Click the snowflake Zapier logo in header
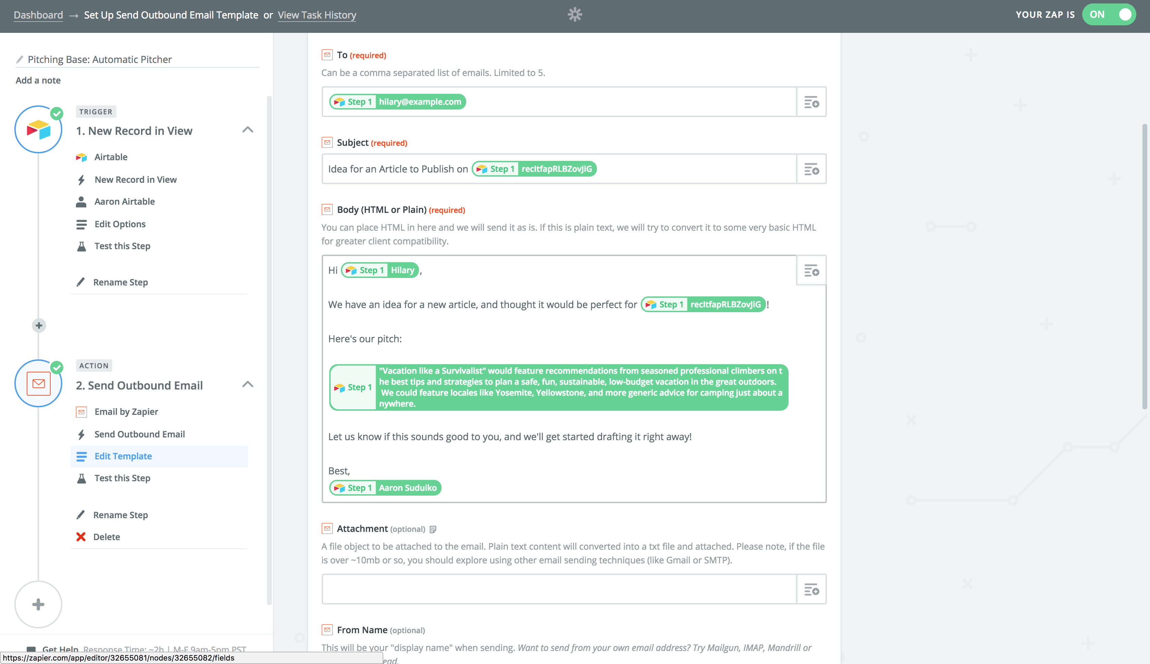Image resolution: width=1150 pixels, height=664 pixels. 575,15
